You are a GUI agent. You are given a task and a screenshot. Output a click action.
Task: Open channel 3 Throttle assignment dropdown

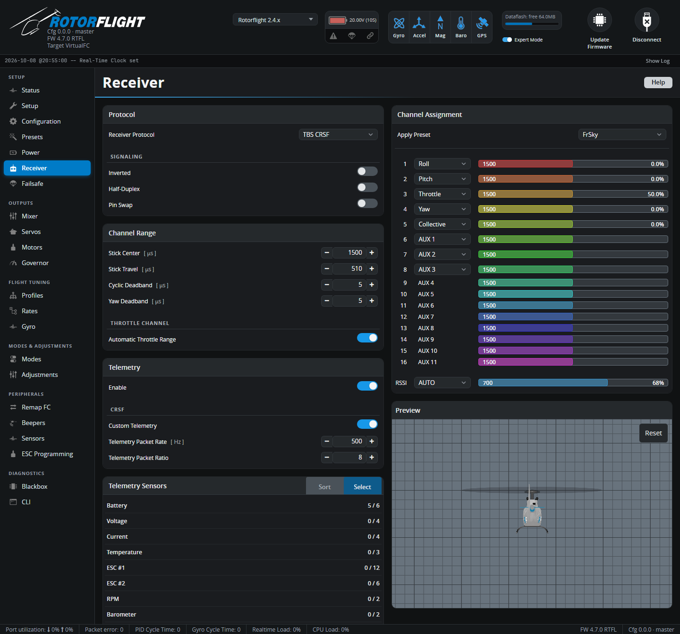pos(442,194)
